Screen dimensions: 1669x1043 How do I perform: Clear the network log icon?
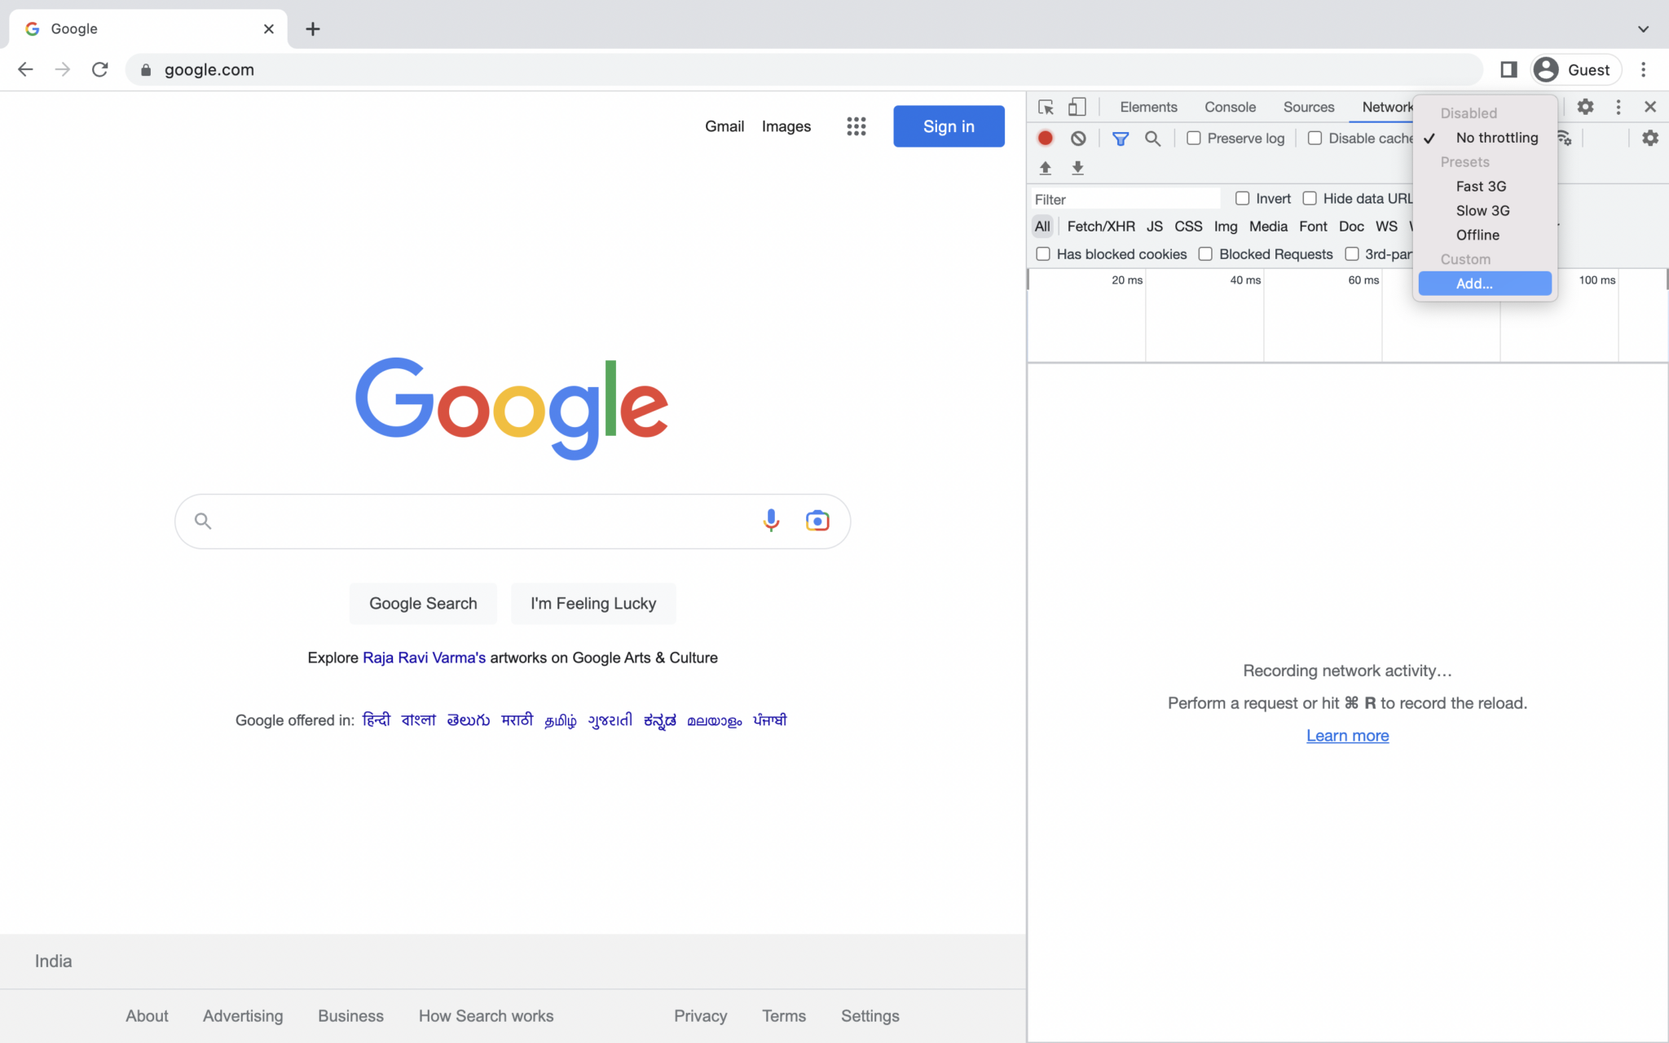coord(1078,139)
